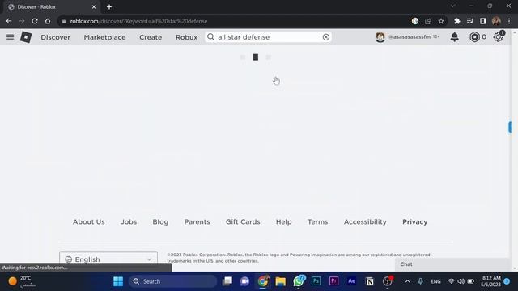Click the page vertical scrollbar
Screen dimensions: 518x291
click(x=515, y=150)
